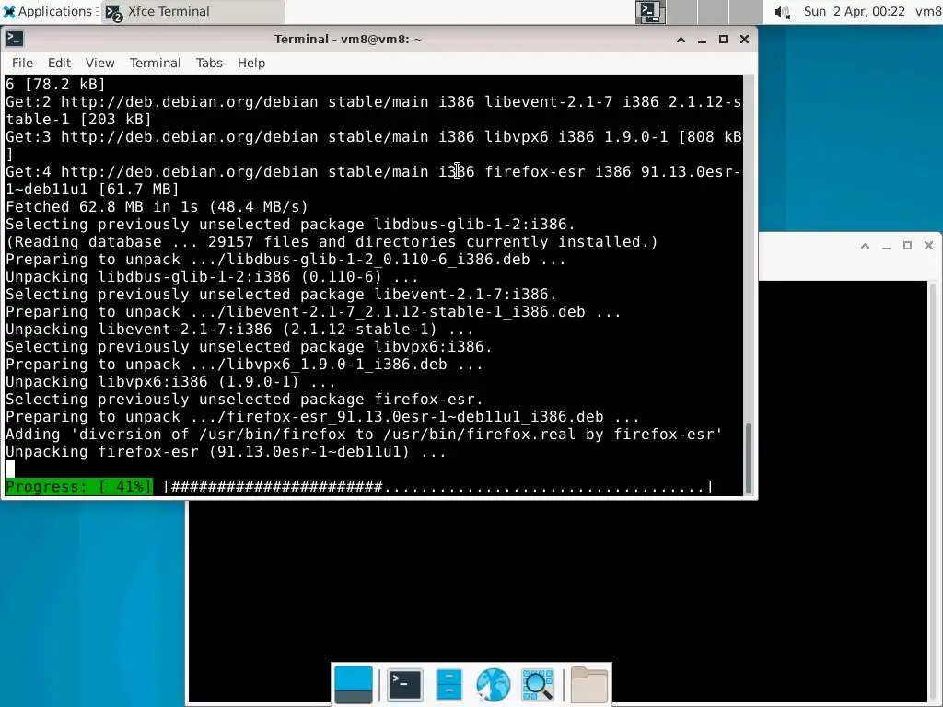This screenshot has height=707, width=943.
Task: Minimize the front Terminal window
Action: pyautogui.click(x=702, y=40)
